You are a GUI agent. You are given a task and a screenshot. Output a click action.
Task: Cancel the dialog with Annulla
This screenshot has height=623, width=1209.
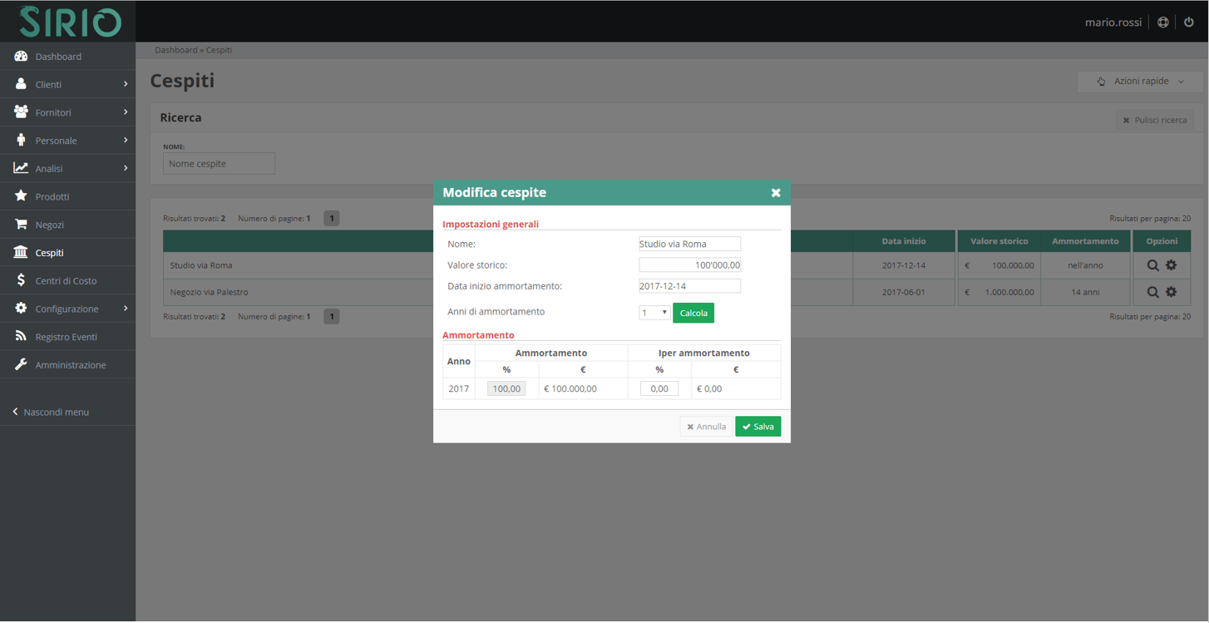click(706, 427)
